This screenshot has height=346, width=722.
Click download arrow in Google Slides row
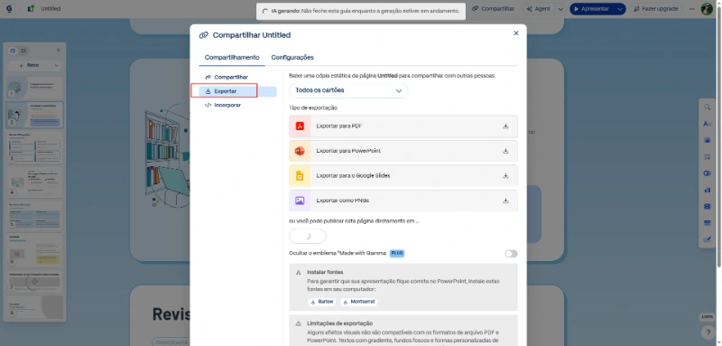click(x=505, y=176)
